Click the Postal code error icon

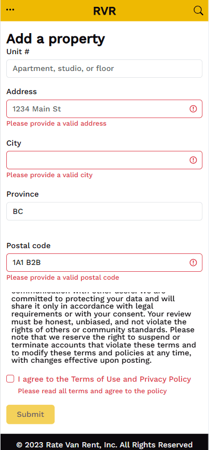[193, 263]
